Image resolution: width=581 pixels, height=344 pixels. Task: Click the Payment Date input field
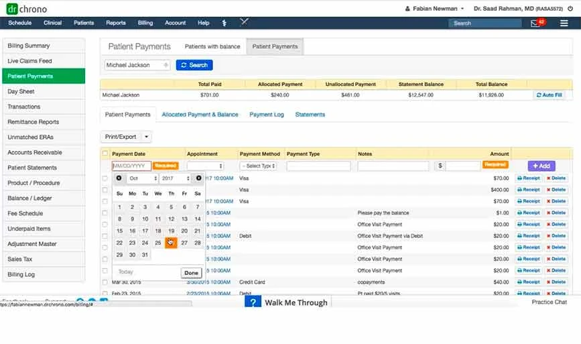coord(131,166)
